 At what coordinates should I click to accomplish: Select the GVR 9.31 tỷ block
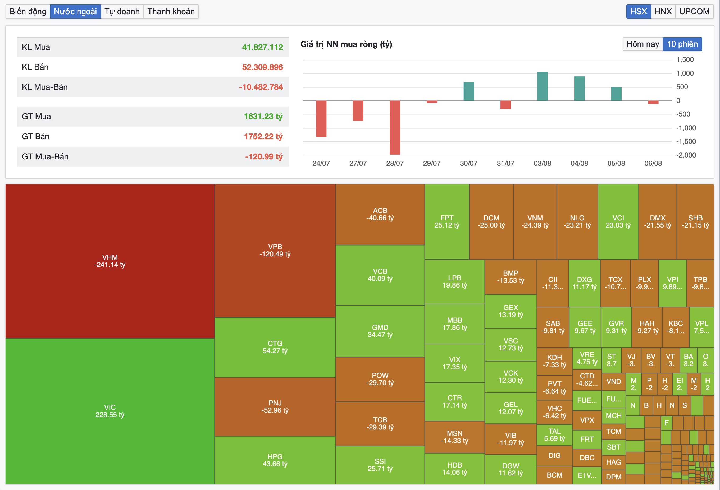616,327
